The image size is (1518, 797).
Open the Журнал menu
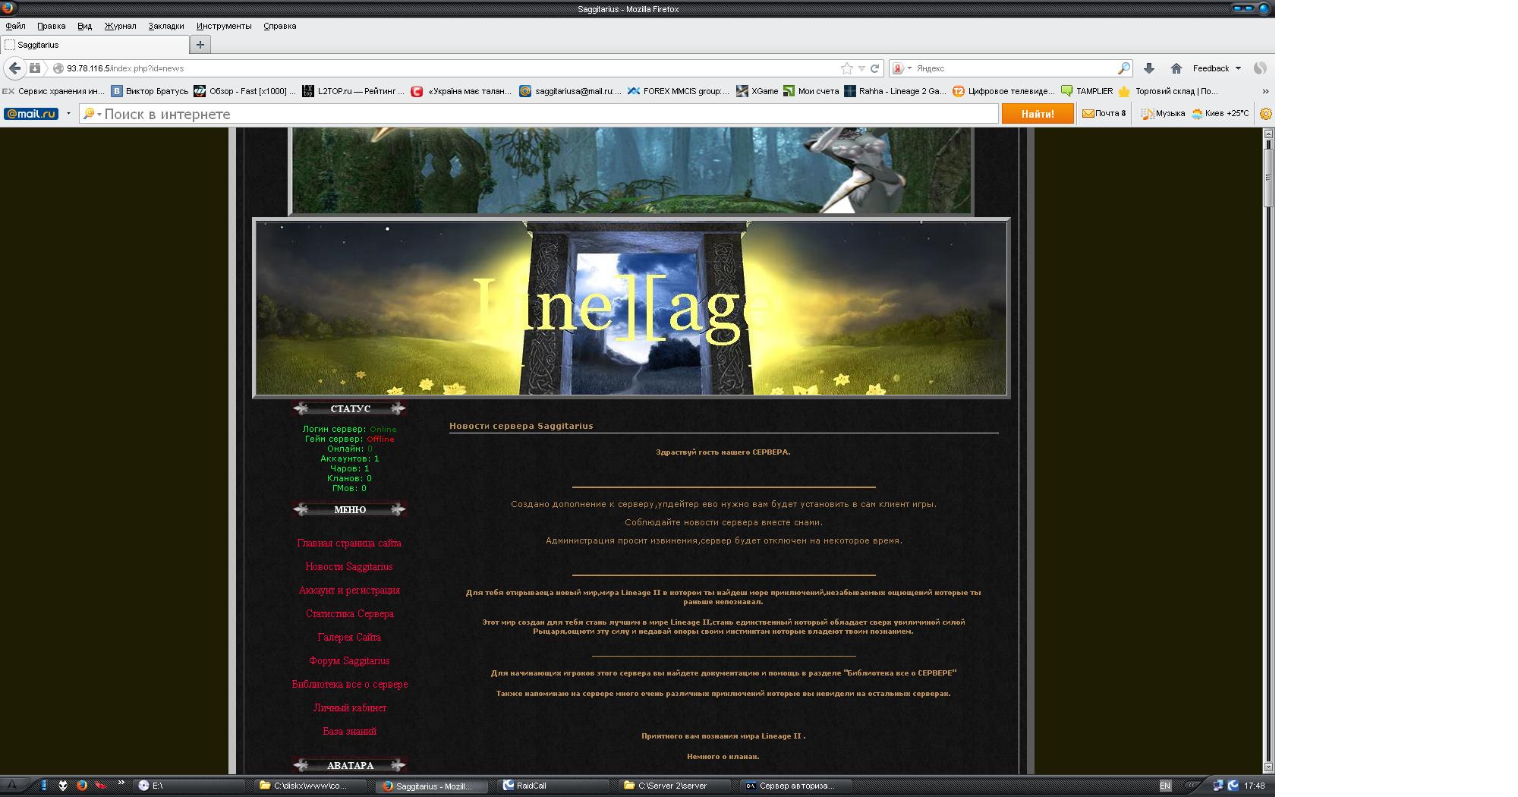point(120,26)
